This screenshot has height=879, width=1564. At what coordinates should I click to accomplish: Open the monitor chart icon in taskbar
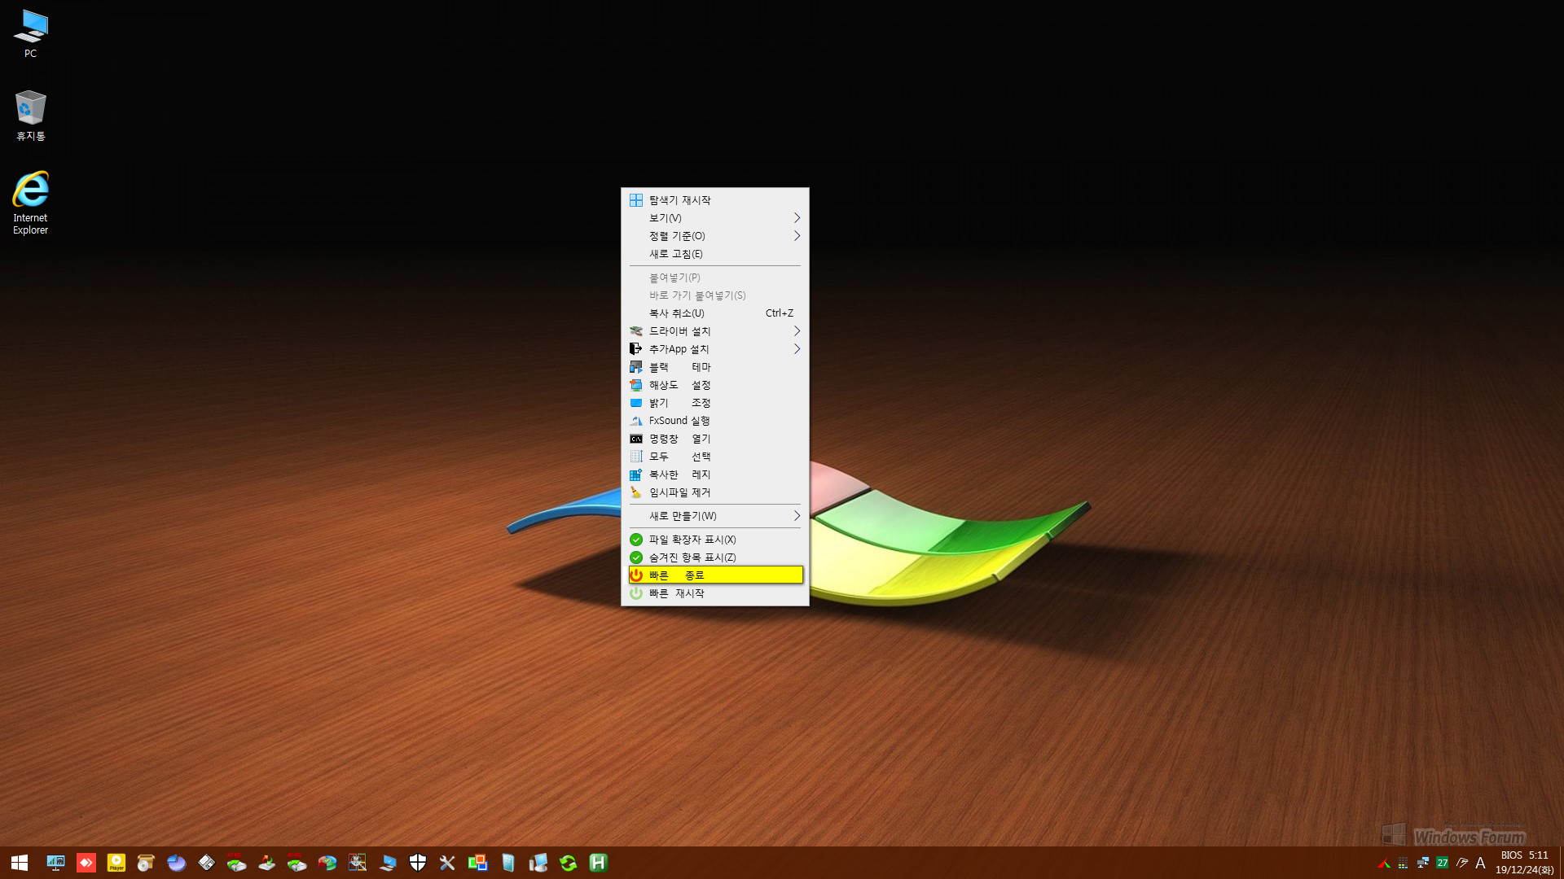coord(55,863)
